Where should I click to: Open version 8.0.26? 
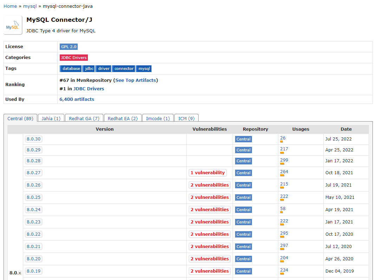[x=34, y=185]
